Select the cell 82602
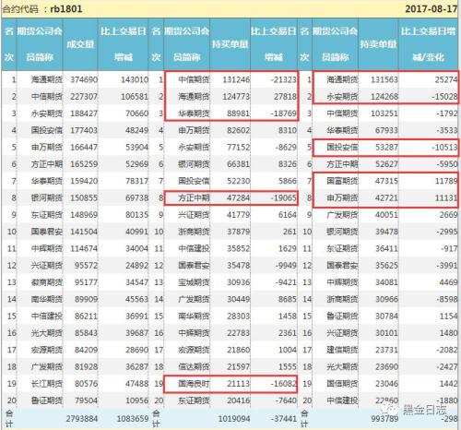Screen dimensions: 461x430 pos(238,130)
